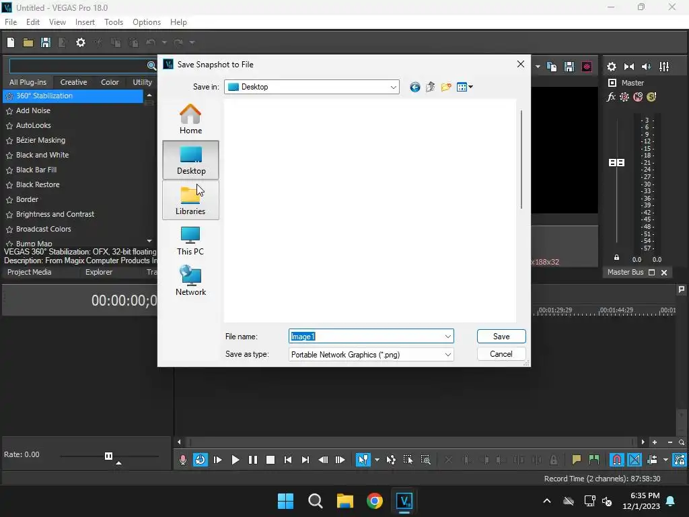Toggle the snapping magnet icon

pyautogui.click(x=617, y=460)
